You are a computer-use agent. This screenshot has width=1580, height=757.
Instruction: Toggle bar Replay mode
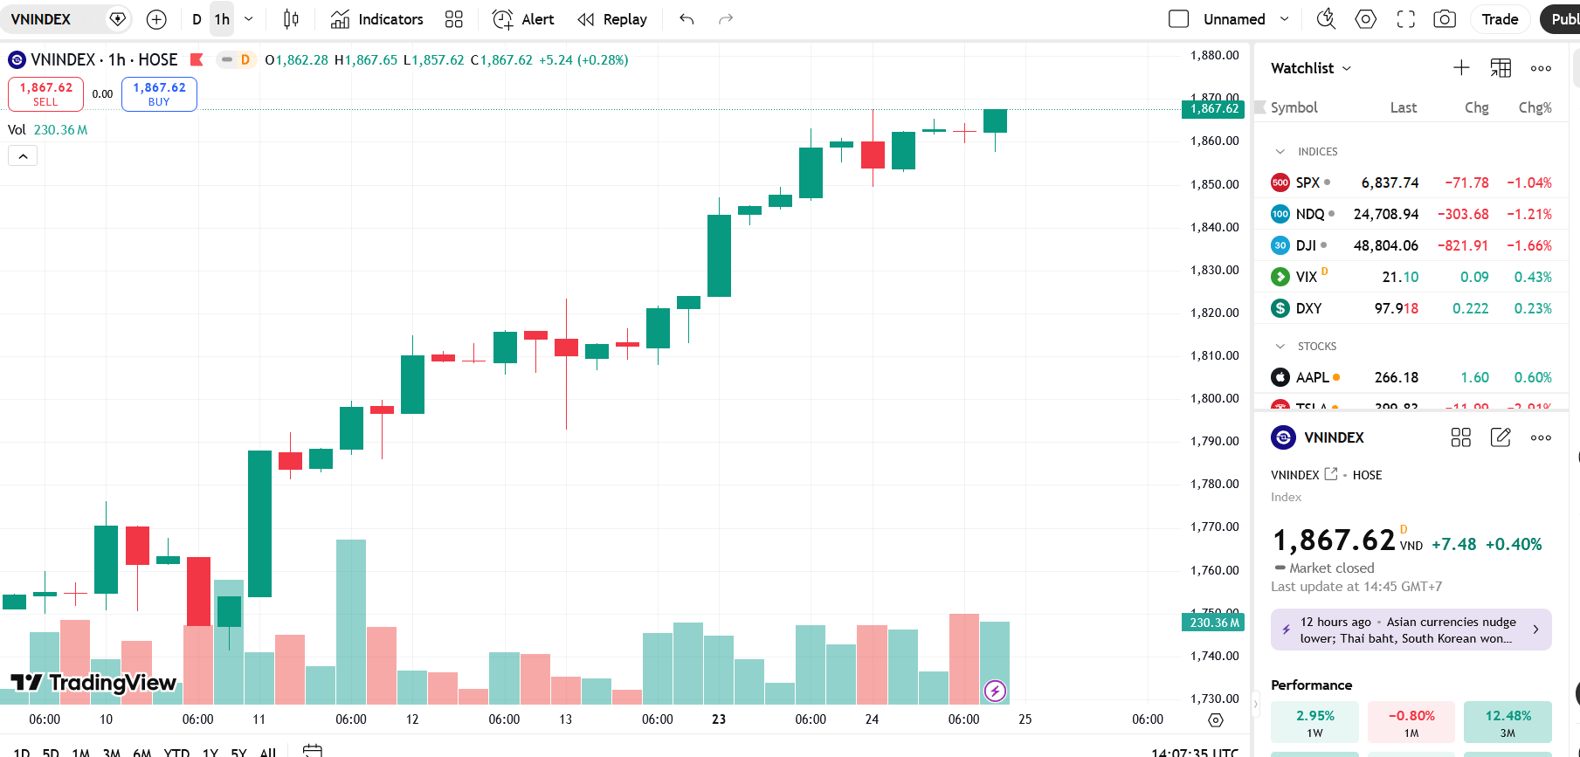[612, 18]
